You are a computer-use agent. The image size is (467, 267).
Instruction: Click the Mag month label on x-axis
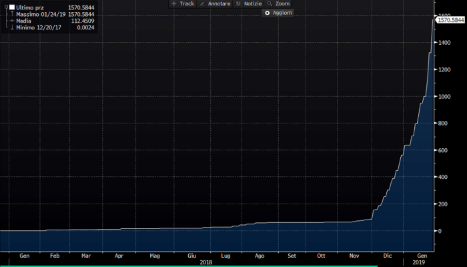(x=155, y=256)
